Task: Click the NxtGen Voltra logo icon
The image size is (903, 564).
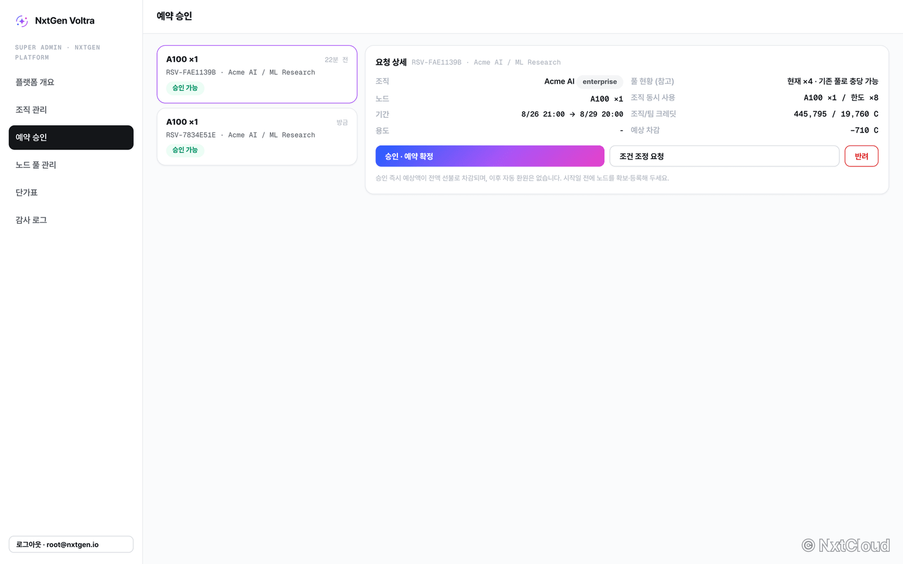Action: coord(22,21)
